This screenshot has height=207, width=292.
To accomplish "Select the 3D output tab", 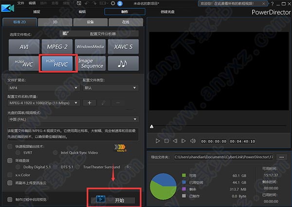I will pos(55,22).
